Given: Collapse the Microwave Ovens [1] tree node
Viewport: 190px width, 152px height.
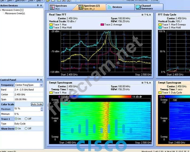Looking at the screenshot, I should point(1,10).
